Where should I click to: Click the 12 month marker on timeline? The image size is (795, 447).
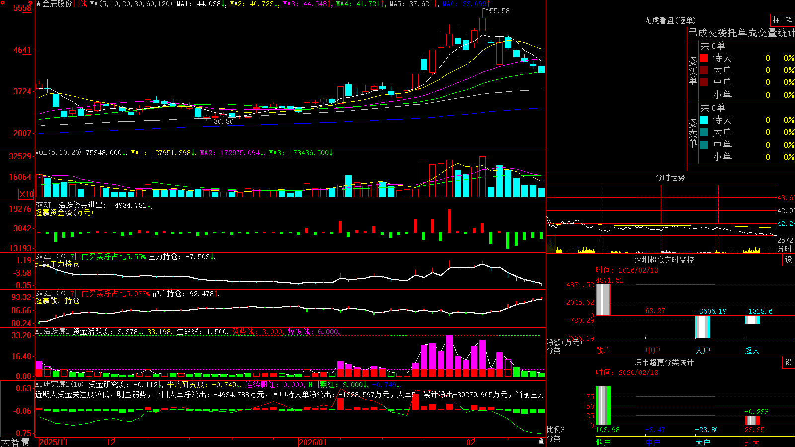[x=111, y=442]
